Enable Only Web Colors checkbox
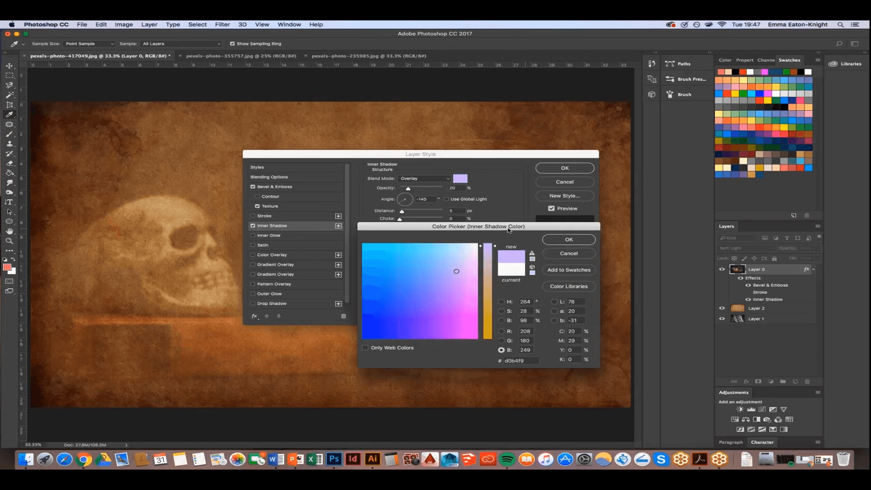Image resolution: width=871 pixels, height=490 pixels. click(x=365, y=347)
